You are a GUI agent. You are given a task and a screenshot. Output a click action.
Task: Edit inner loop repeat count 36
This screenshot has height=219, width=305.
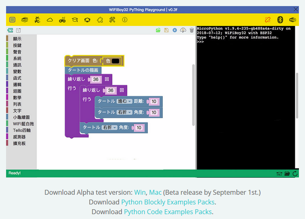point(111,90)
